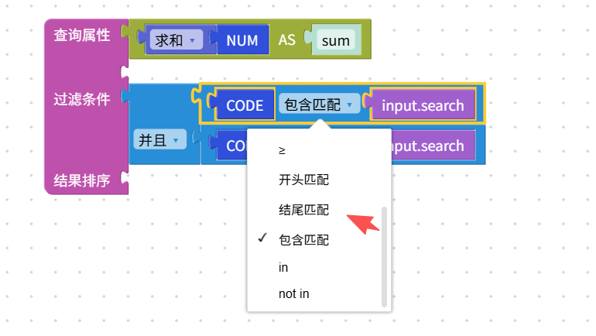Click the 结果排序 label on the query block

pos(81,180)
